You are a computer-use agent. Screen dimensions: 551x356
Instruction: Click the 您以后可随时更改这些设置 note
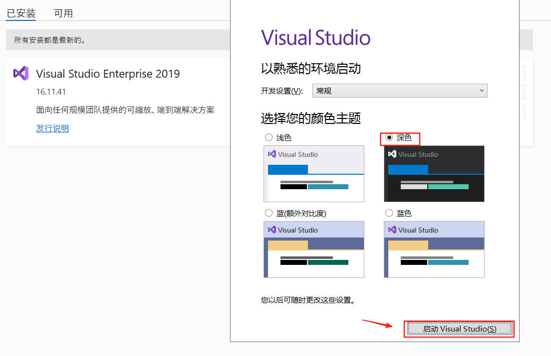click(x=308, y=300)
